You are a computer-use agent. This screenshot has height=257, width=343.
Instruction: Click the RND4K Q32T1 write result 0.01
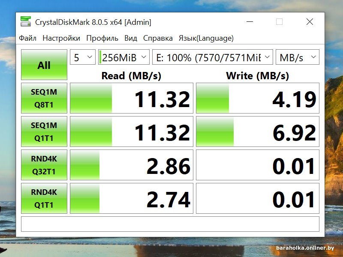[x=258, y=165]
